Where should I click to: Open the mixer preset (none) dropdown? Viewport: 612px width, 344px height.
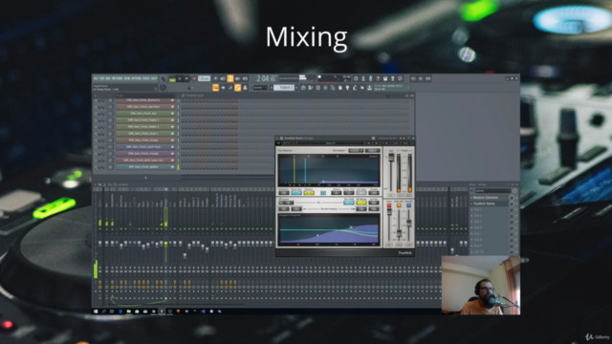[x=492, y=191]
